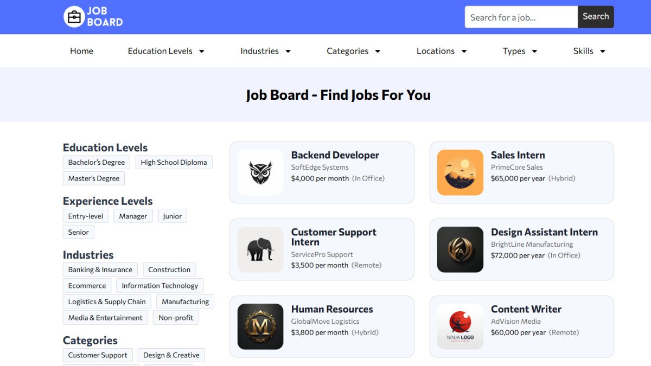Click the elephant logo for ServicePro Support

click(260, 249)
